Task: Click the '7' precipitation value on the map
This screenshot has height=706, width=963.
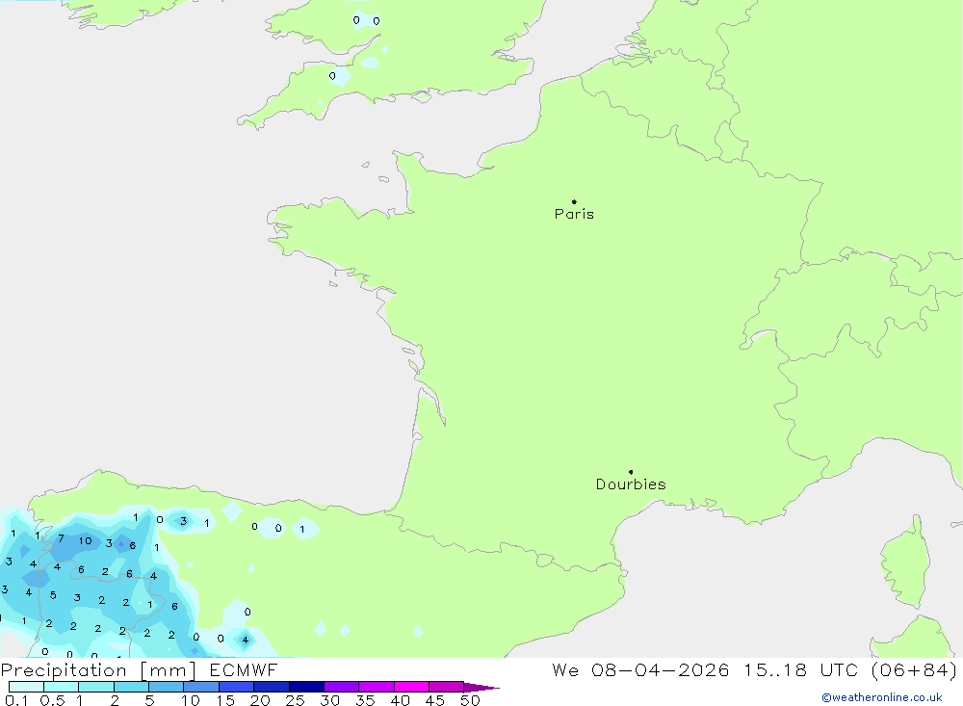Action: pyautogui.click(x=61, y=538)
